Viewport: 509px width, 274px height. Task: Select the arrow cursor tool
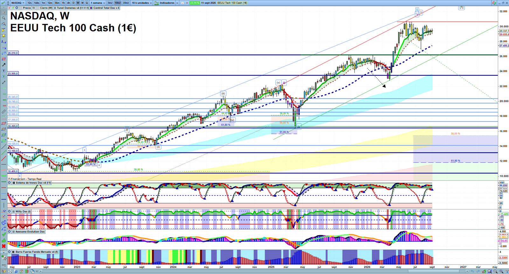coord(3,12)
